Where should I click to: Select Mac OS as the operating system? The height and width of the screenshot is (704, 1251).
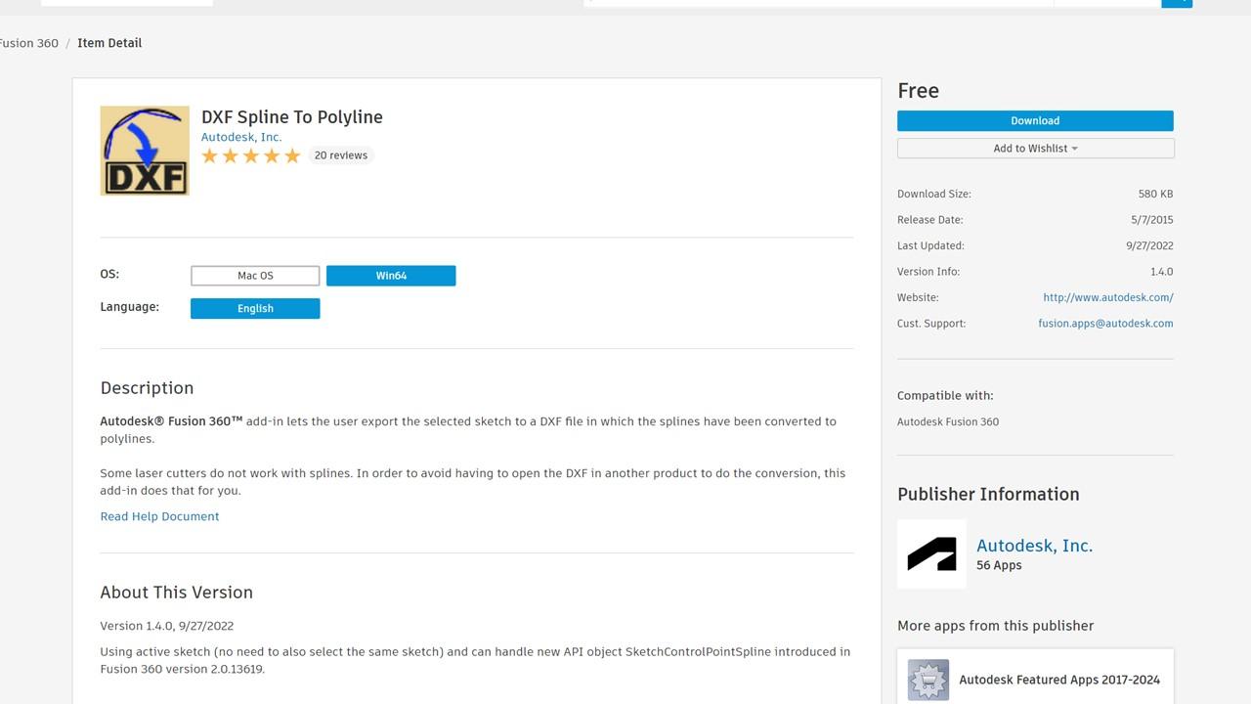tap(255, 276)
